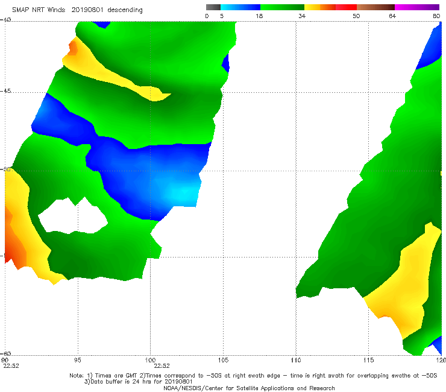Click the longitude label '115'
The image size is (446, 392).
tap(368, 360)
